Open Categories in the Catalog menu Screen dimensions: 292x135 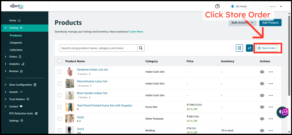[16, 43]
